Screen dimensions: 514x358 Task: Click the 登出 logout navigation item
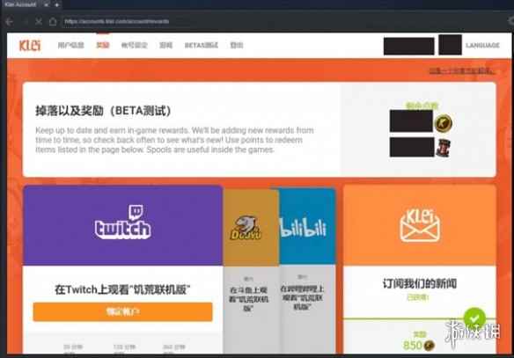pos(237,45)
